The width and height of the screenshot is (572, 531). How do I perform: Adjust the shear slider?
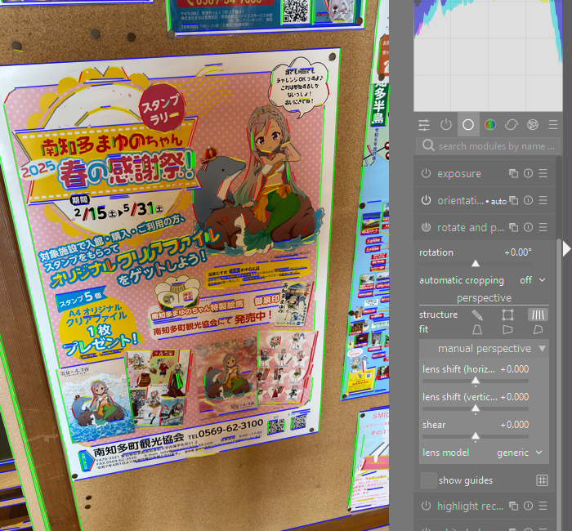tap(476, 436)
